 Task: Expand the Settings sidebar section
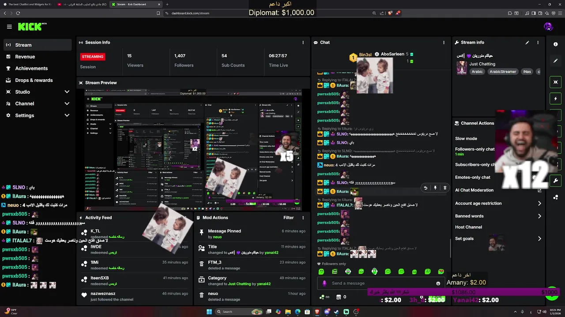(x=37, y=115)
